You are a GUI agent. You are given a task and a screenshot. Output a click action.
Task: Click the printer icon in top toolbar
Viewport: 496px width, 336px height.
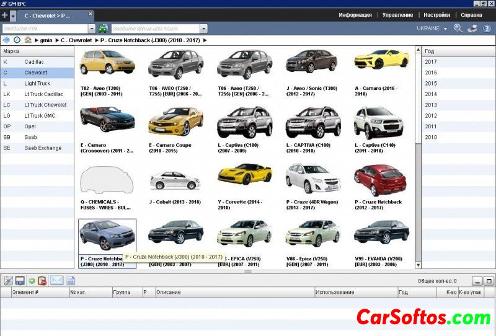pyautogui.click(x=472, y=29)
